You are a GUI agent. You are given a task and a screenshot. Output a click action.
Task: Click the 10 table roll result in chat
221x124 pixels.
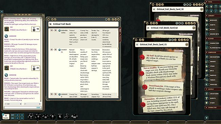[x=36, y=29]
